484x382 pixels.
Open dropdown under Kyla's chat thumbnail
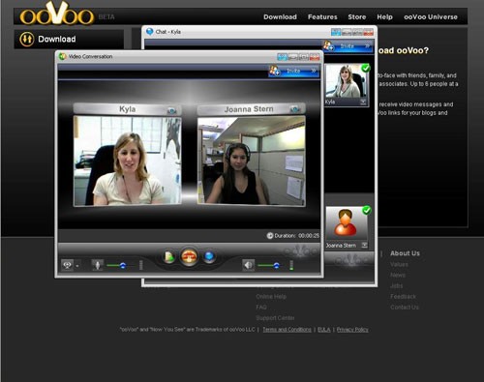[x=363, y=103]
